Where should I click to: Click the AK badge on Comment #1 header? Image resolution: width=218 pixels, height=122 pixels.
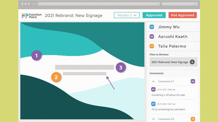pos(193,81)
